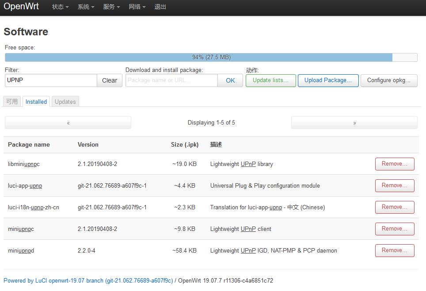Click the miniupnpc package name

click(x=21, y=229)
